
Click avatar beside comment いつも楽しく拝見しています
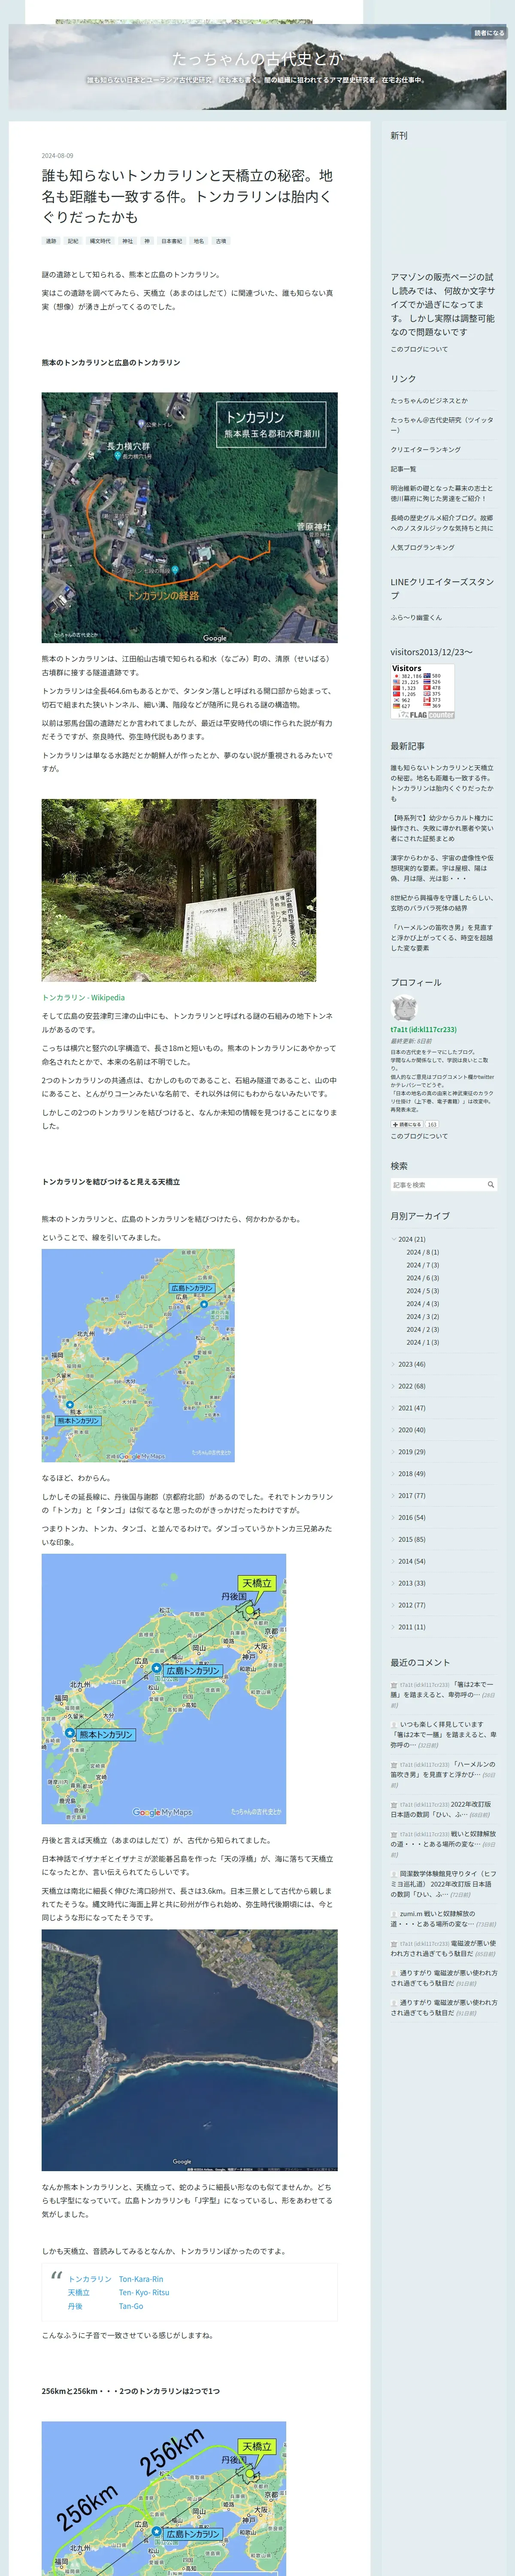(393, 1725)
